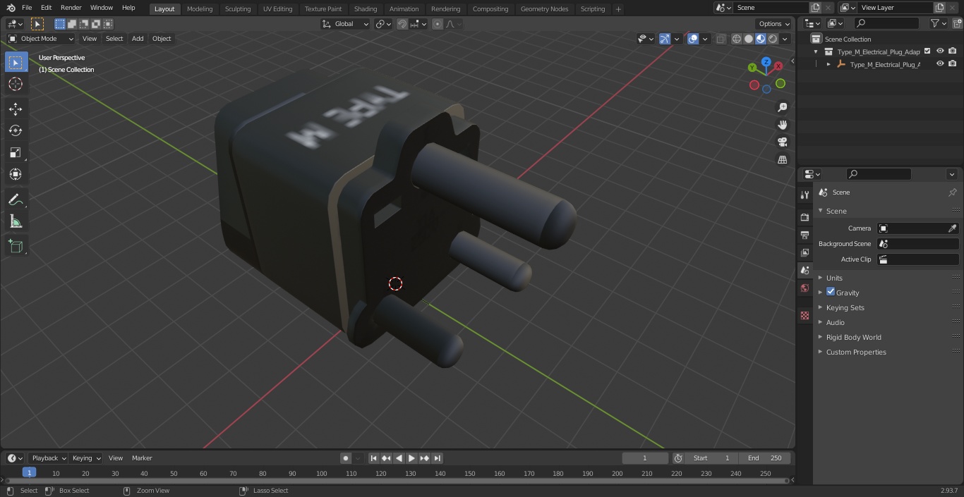Click the red X axis on navigation gizmo

pyautogui.click(x=778, y=66)
